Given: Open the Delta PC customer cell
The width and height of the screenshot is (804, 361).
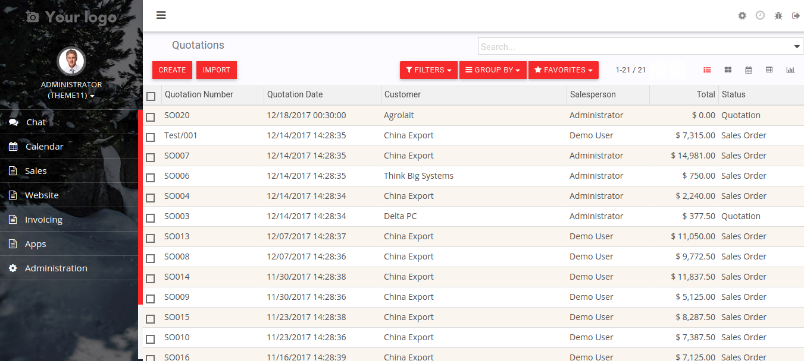Looking at the screenshot, I should pyautogui.click(x=474, y=216).
